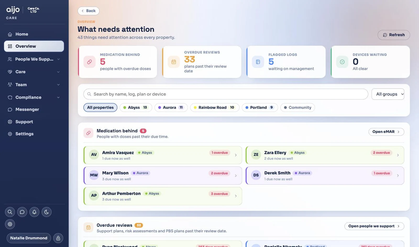
Task: Click the Settings gear icon in menu
Action: [10, 134]
